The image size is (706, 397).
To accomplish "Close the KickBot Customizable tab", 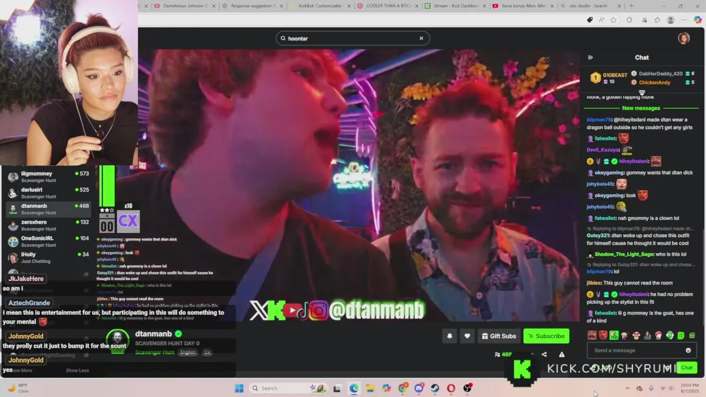I will click(349, 6).
